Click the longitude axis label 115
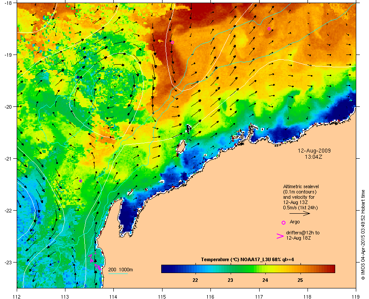 (x=162, y=297)
